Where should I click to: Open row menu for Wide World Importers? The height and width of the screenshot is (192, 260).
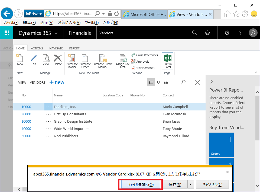pos(48,129)
